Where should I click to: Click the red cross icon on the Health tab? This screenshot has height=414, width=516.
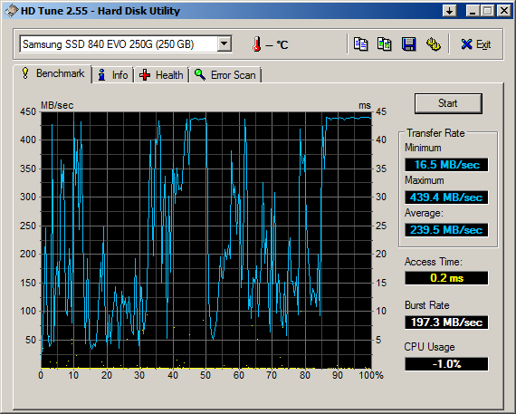click(x=145, y=75)
